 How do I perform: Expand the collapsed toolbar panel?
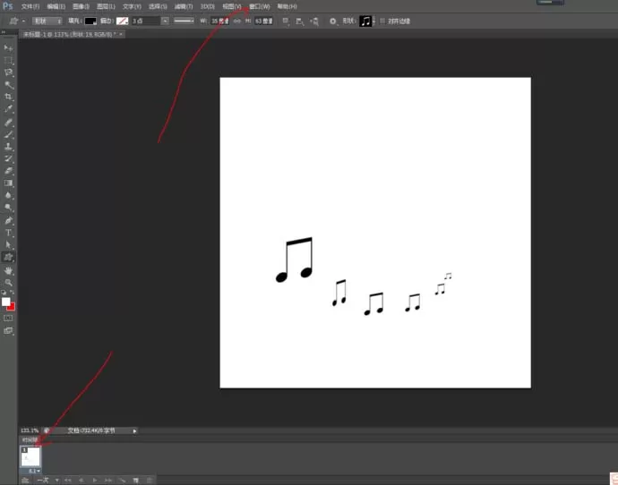click(x=4, y=33)
